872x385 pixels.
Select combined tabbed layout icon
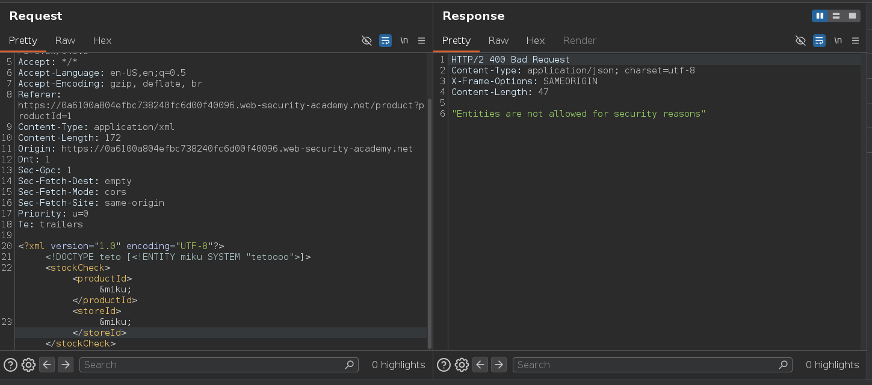[x=852, y=16]
